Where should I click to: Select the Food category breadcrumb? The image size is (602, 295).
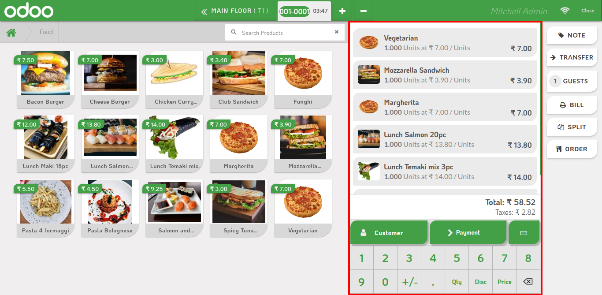[x=46, y=32]
